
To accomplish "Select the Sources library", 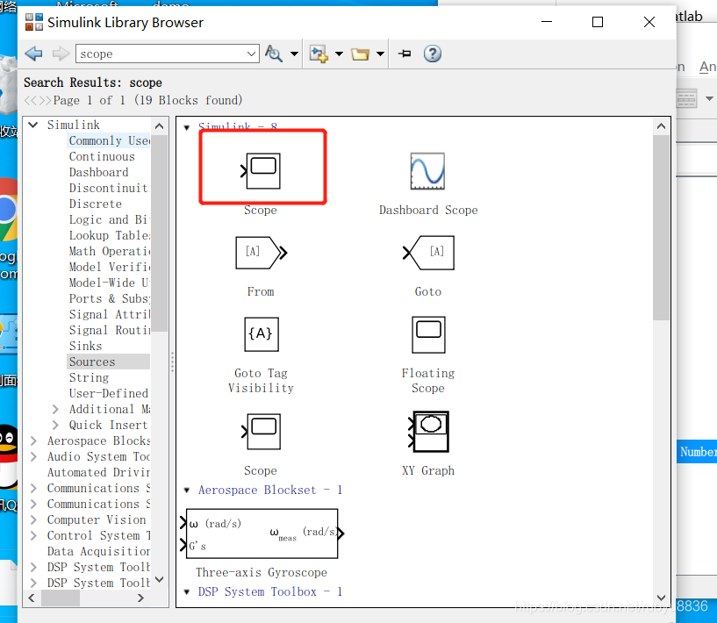I will coord(109,362).
